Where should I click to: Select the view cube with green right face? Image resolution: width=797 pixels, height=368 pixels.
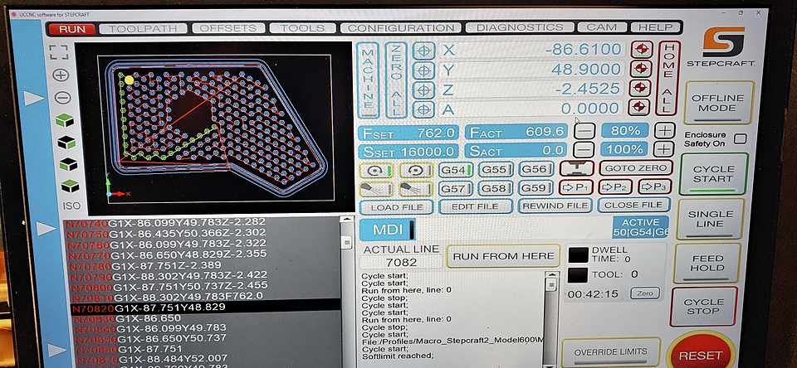point(66,143)
